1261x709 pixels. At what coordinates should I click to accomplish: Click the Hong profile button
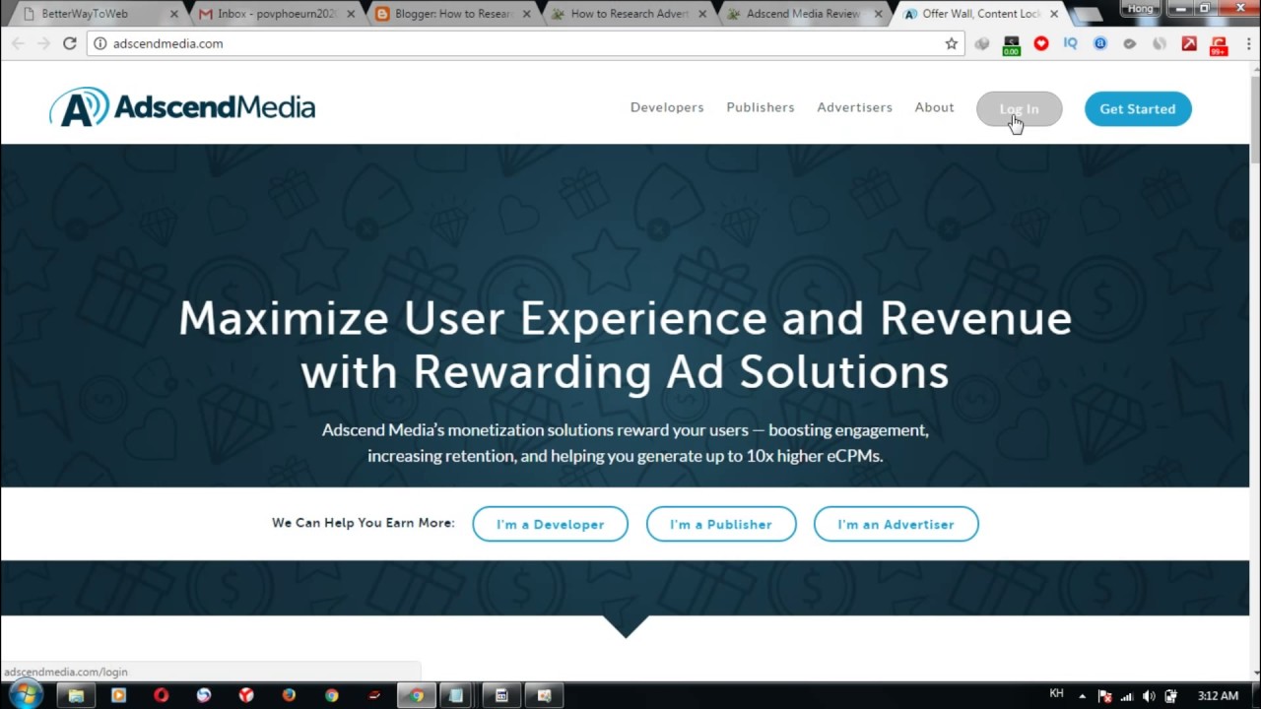click(x=1141, y=8)
